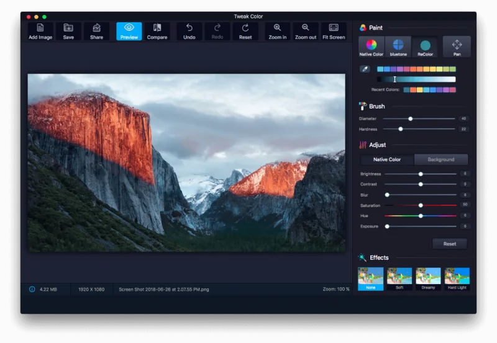The height and width of the screenshot is (343, 497).
Task: Pick the orange swatch in Recent Colors
Action: coord(413,90)
